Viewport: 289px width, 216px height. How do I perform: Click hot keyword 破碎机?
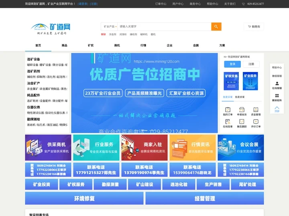(x=144, y=34)
